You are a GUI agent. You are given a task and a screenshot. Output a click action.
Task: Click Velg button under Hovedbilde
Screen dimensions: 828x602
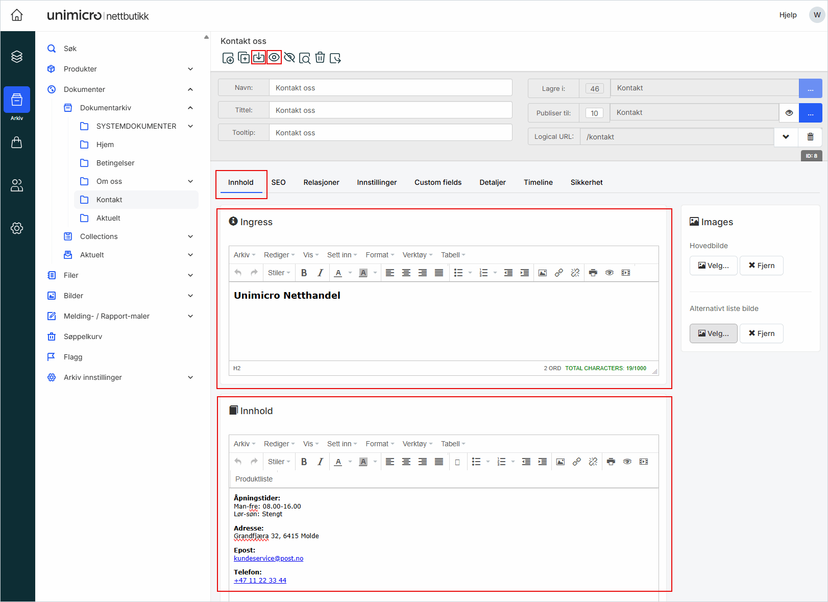[713, 266]
